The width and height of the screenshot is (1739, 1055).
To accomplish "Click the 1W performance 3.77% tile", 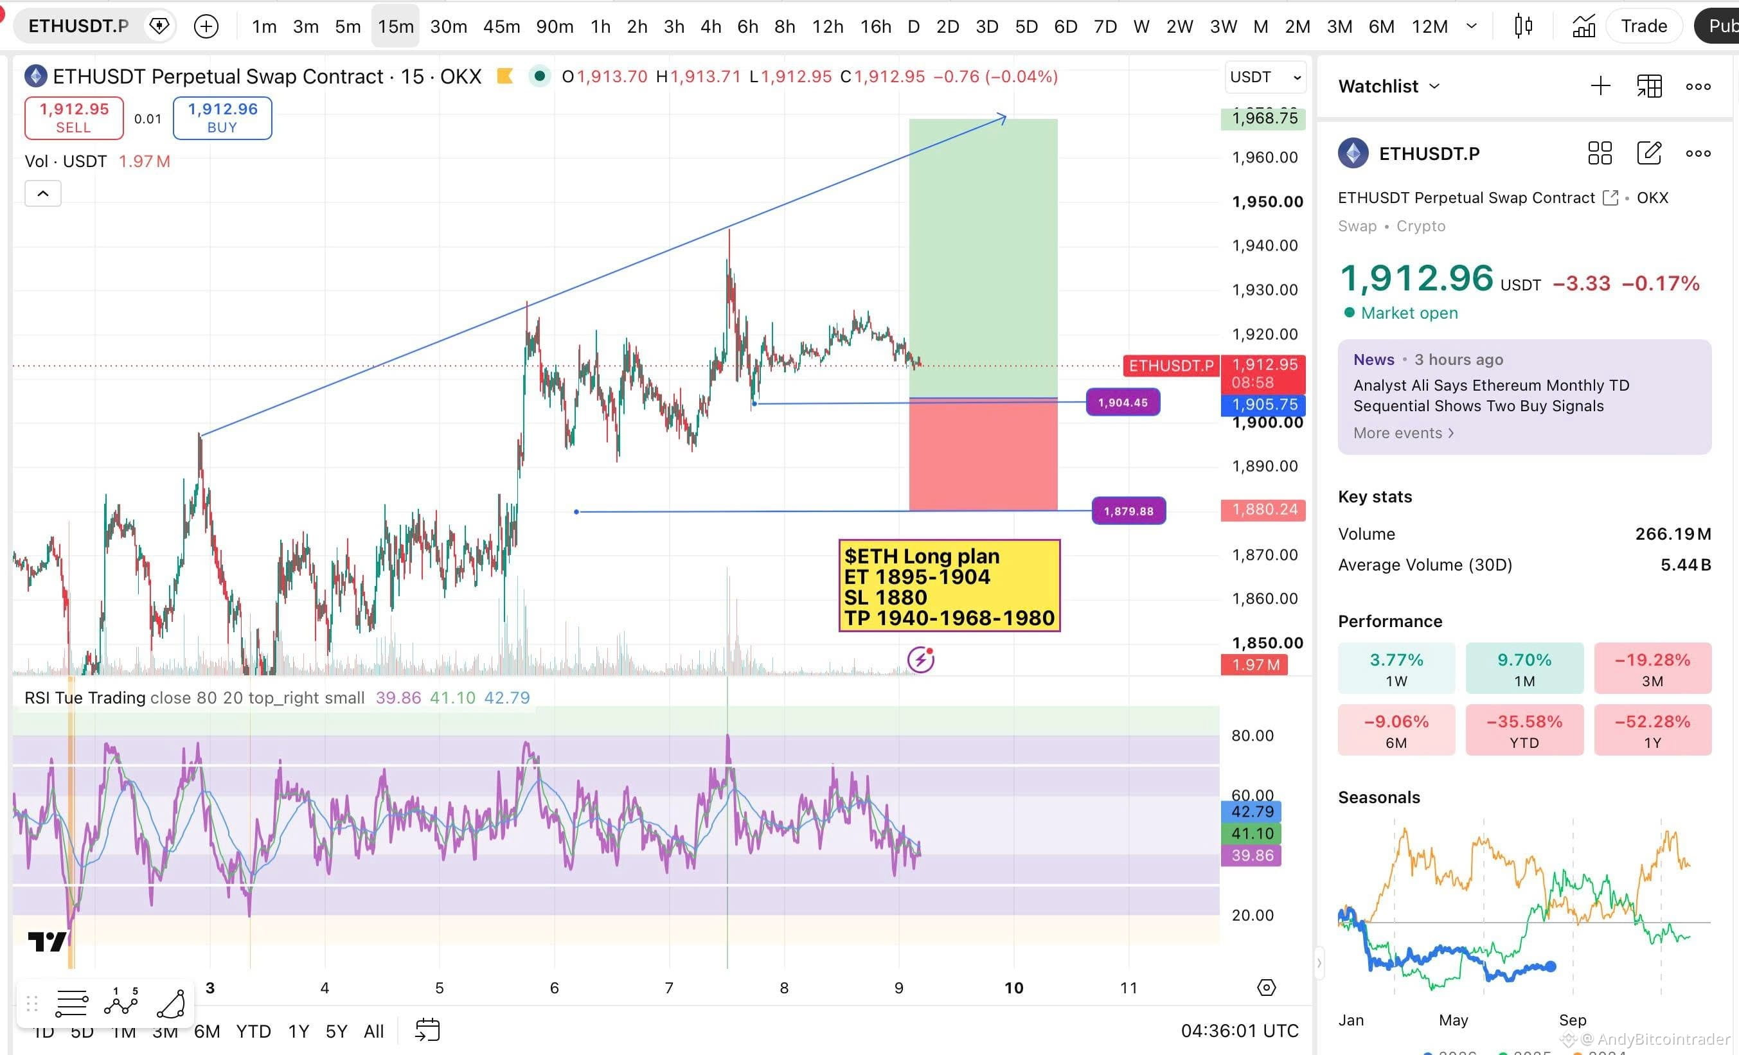I will click(x=1396, y=668).
